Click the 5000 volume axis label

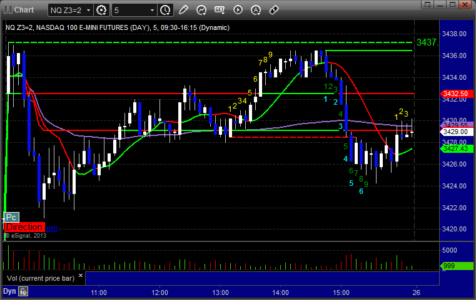point(449,250)
